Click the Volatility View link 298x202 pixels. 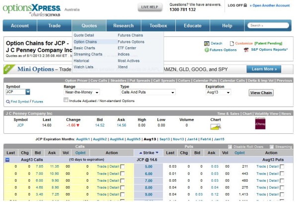coord(266,113)
